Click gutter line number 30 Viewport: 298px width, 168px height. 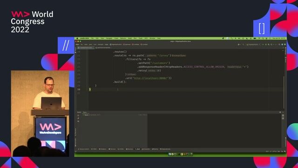tap(79, 89)
